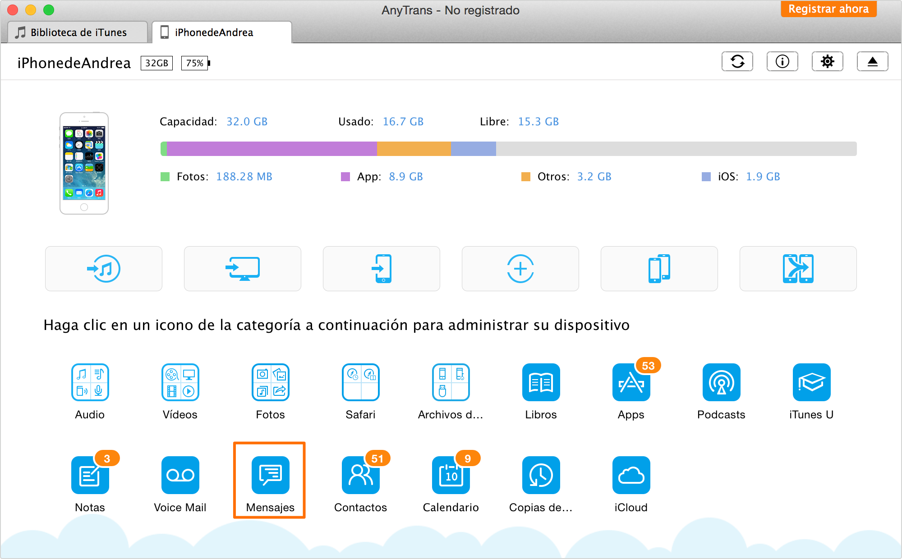
Task: Switch to the Biblioteca de iTunes tab
Action: [x=78, y=32]
